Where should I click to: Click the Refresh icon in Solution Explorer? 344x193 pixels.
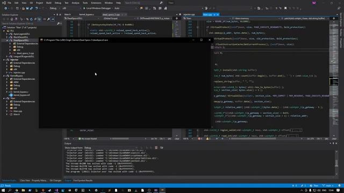click(x=31, y=19)
